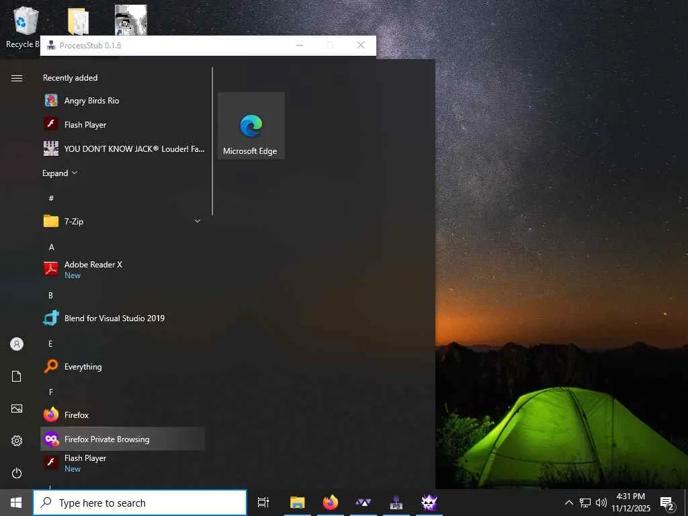Select the B letter group header
The height and width of the screenshot is (516, 688).
[x=50, y=296]
